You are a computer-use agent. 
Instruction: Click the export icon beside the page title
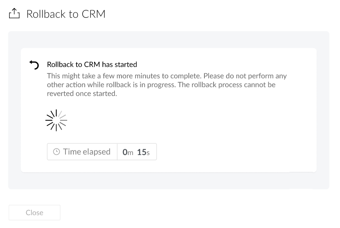pos(14,14)
